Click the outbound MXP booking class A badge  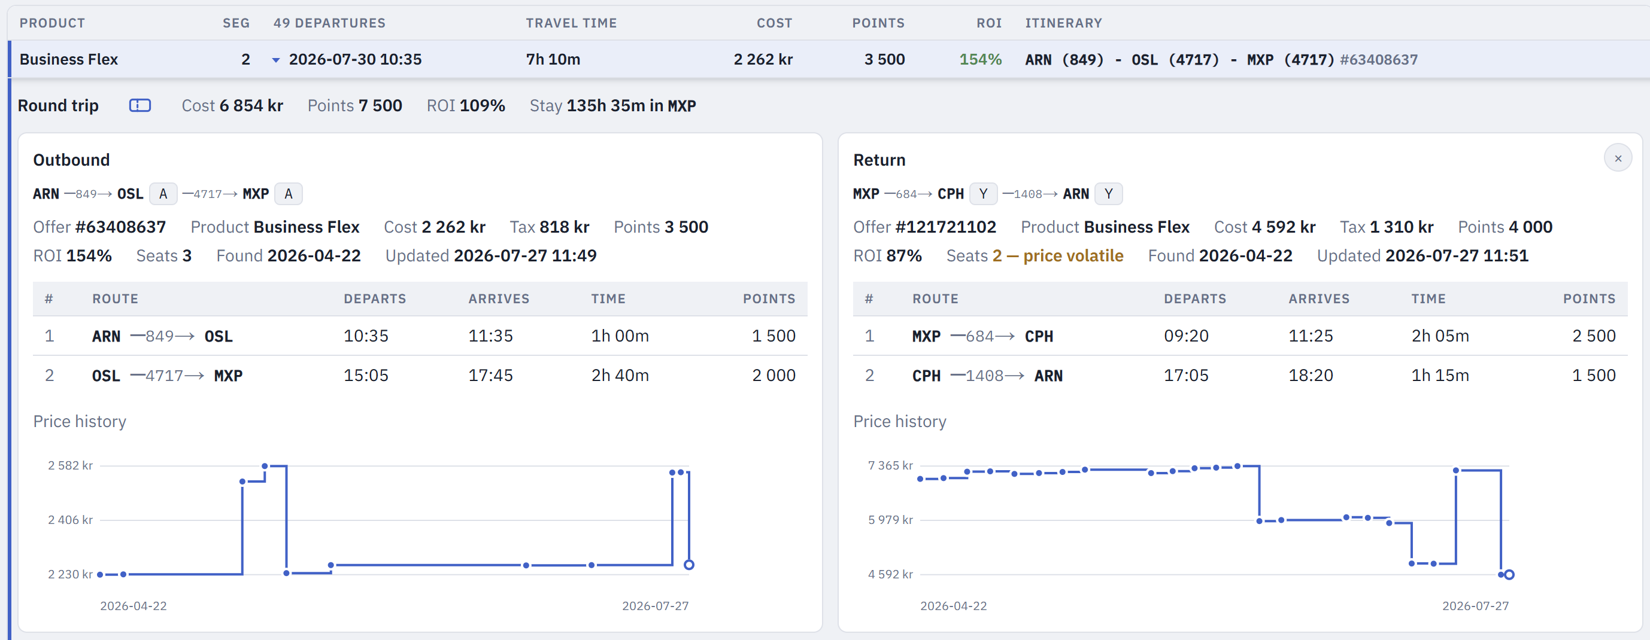click(288, 194)
